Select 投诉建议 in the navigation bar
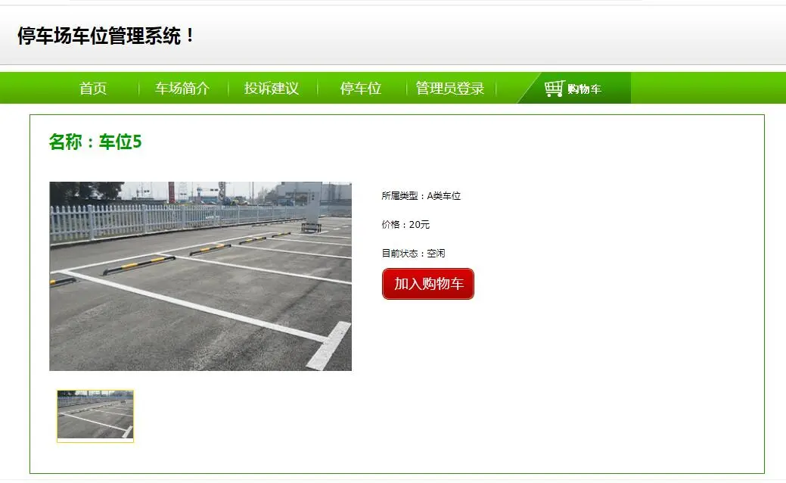Screen dimensions: 786x483 click(272, 89)
